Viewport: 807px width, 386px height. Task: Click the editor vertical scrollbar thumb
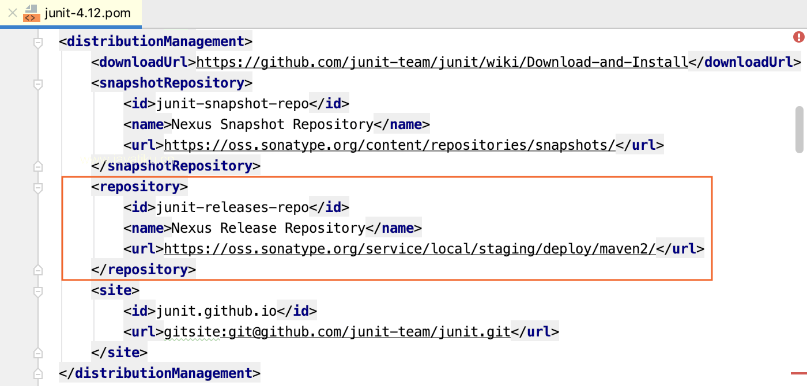[x=800, y=128]
